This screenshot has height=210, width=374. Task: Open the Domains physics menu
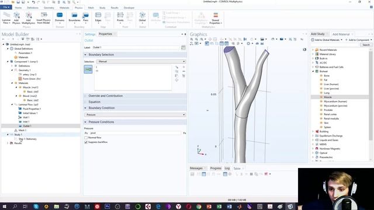pos(60,17)
